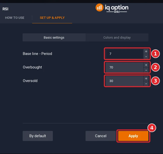This screenshot has height=154, width=163.
Task: Decrease the Base line Period value with minus
Action: (146, 57)
